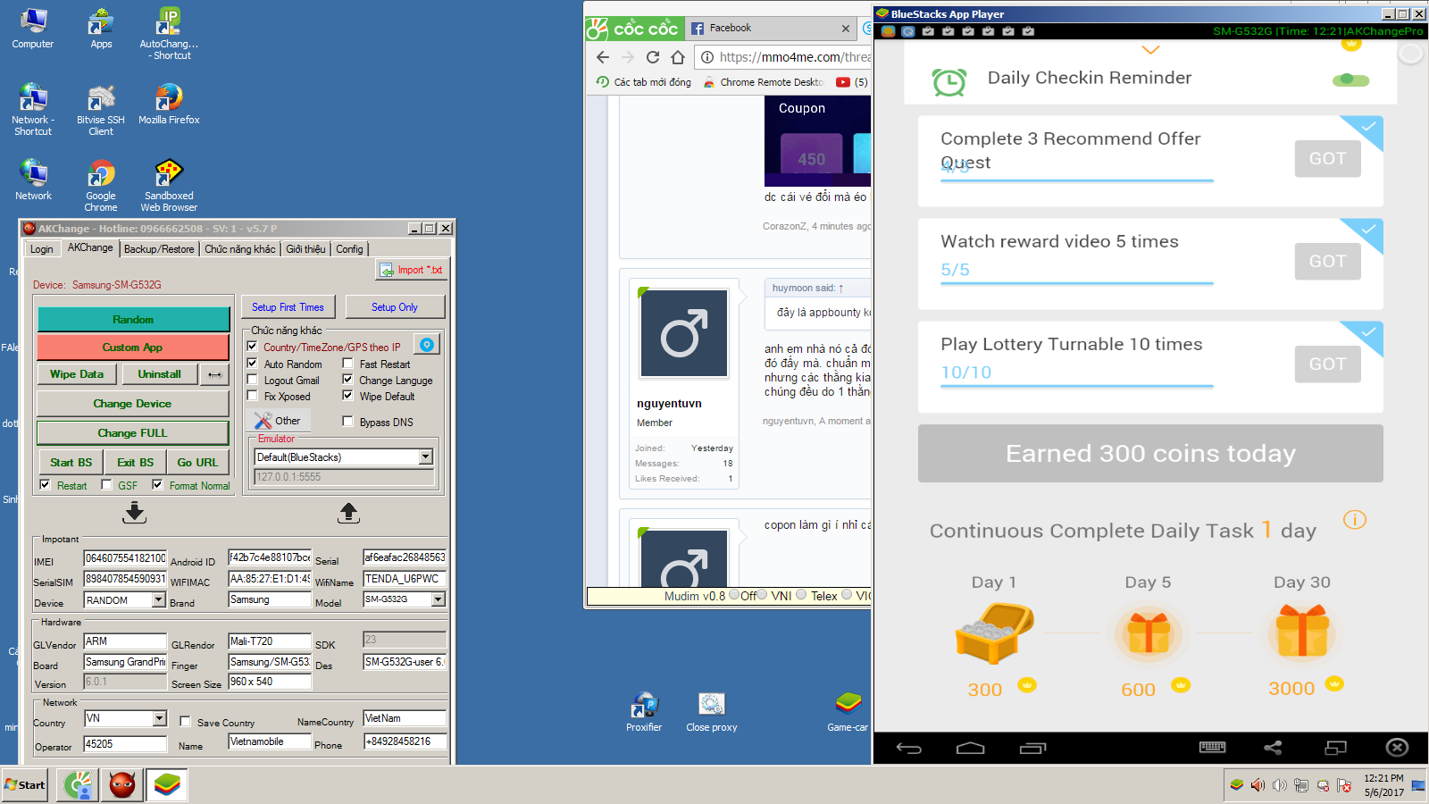Click the BlueStacks share icon

[1273, 748]
